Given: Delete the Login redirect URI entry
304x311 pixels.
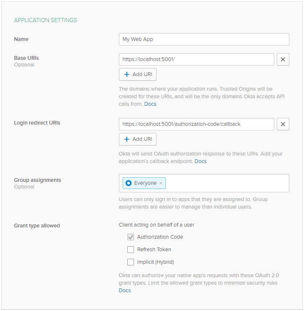Looking at the screenshot, I should point(283,124).
